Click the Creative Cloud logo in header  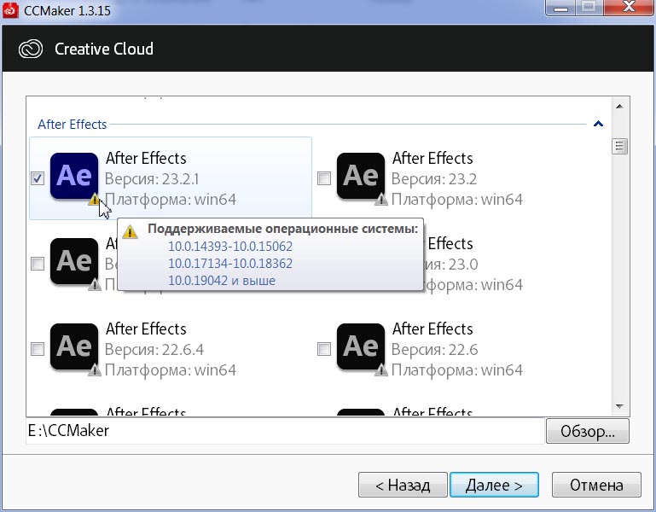click(x=31, y=49)
